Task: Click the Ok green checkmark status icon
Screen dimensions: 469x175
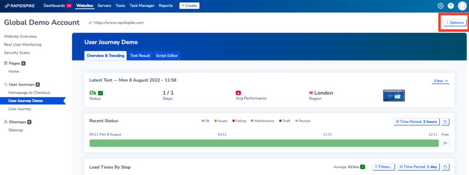Action: tap(100, 93)
